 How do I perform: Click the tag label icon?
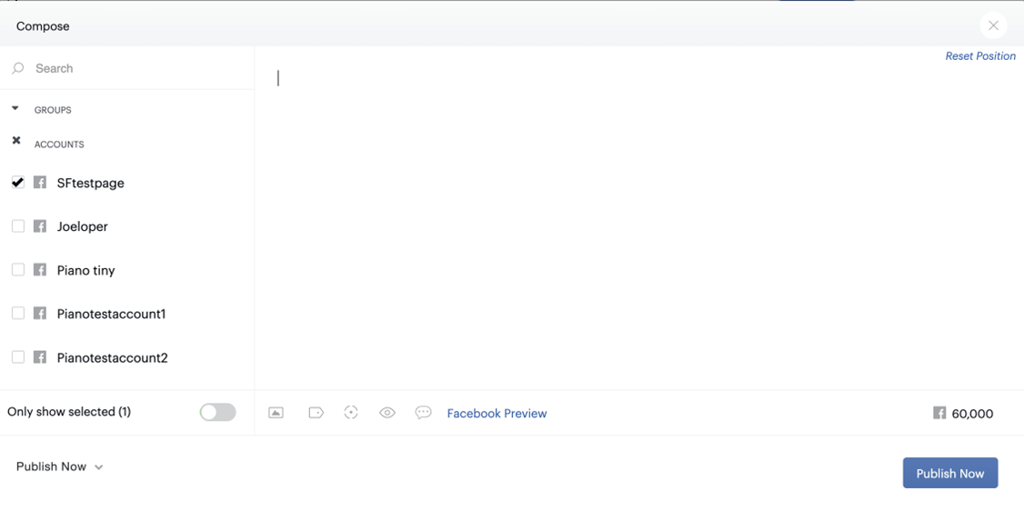click(x=316, y=413)
